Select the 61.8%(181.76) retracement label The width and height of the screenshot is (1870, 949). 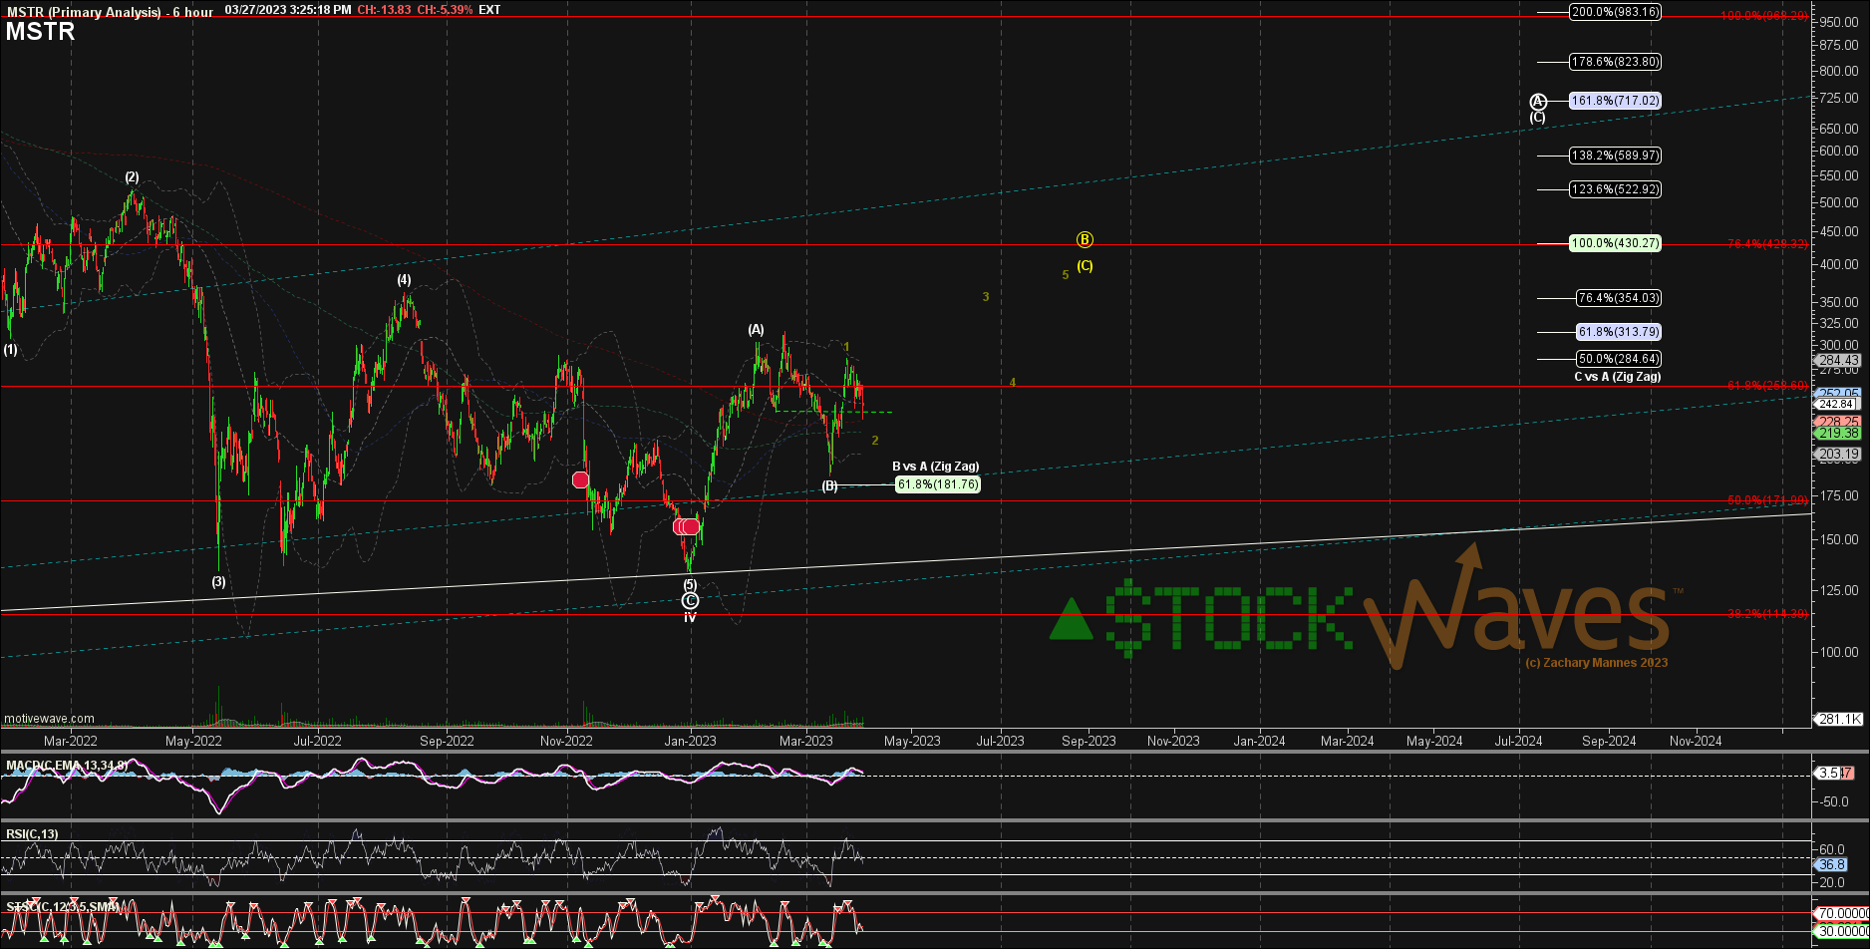937,484
